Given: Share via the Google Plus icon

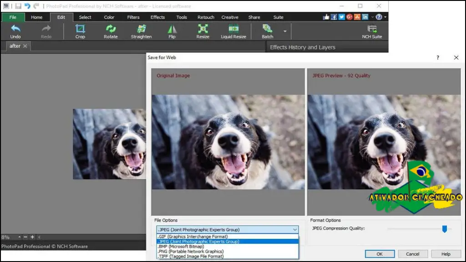Looking at the screenshot, I should (349, 17).
